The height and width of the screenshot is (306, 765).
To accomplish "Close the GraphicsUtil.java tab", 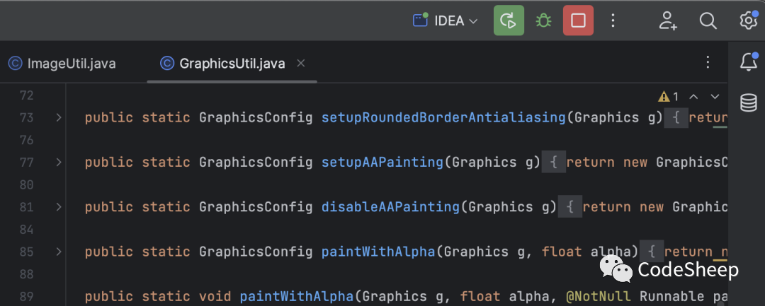I will click(x=301, y=63).
